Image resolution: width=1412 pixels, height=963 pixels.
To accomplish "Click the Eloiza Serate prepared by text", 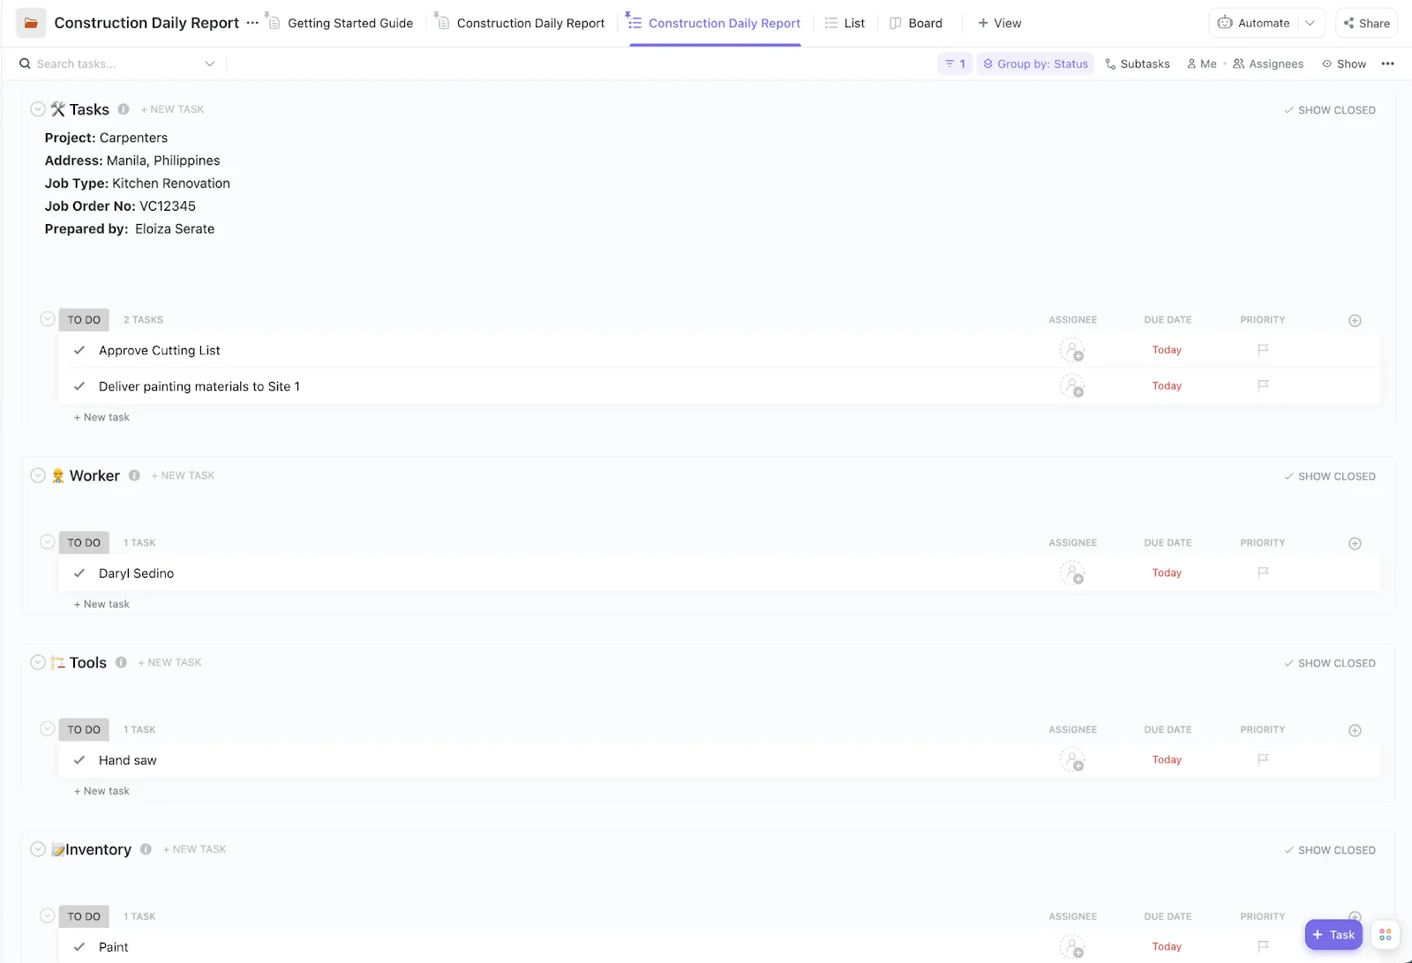I will coord(175,228).
